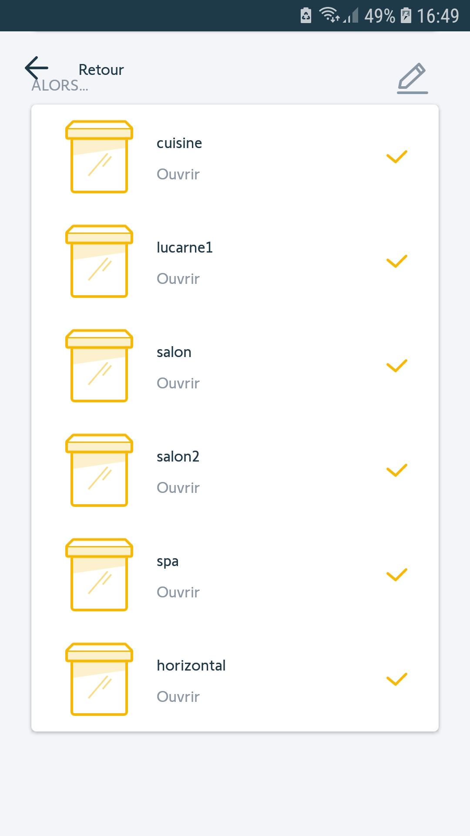This screenshot has height=836, width=470.
Task: Tap the back arrow icon
Action: pos(37,68)
